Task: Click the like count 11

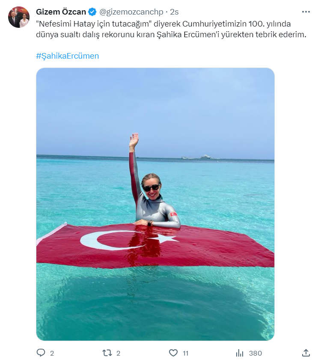Action: [x=185, y=353]
